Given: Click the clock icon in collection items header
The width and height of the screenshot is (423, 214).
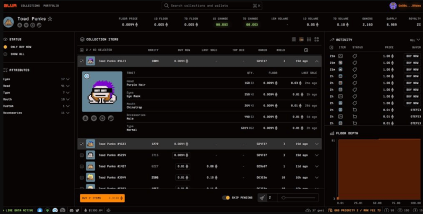Looking at the screenshot, I should pos(306,50).
